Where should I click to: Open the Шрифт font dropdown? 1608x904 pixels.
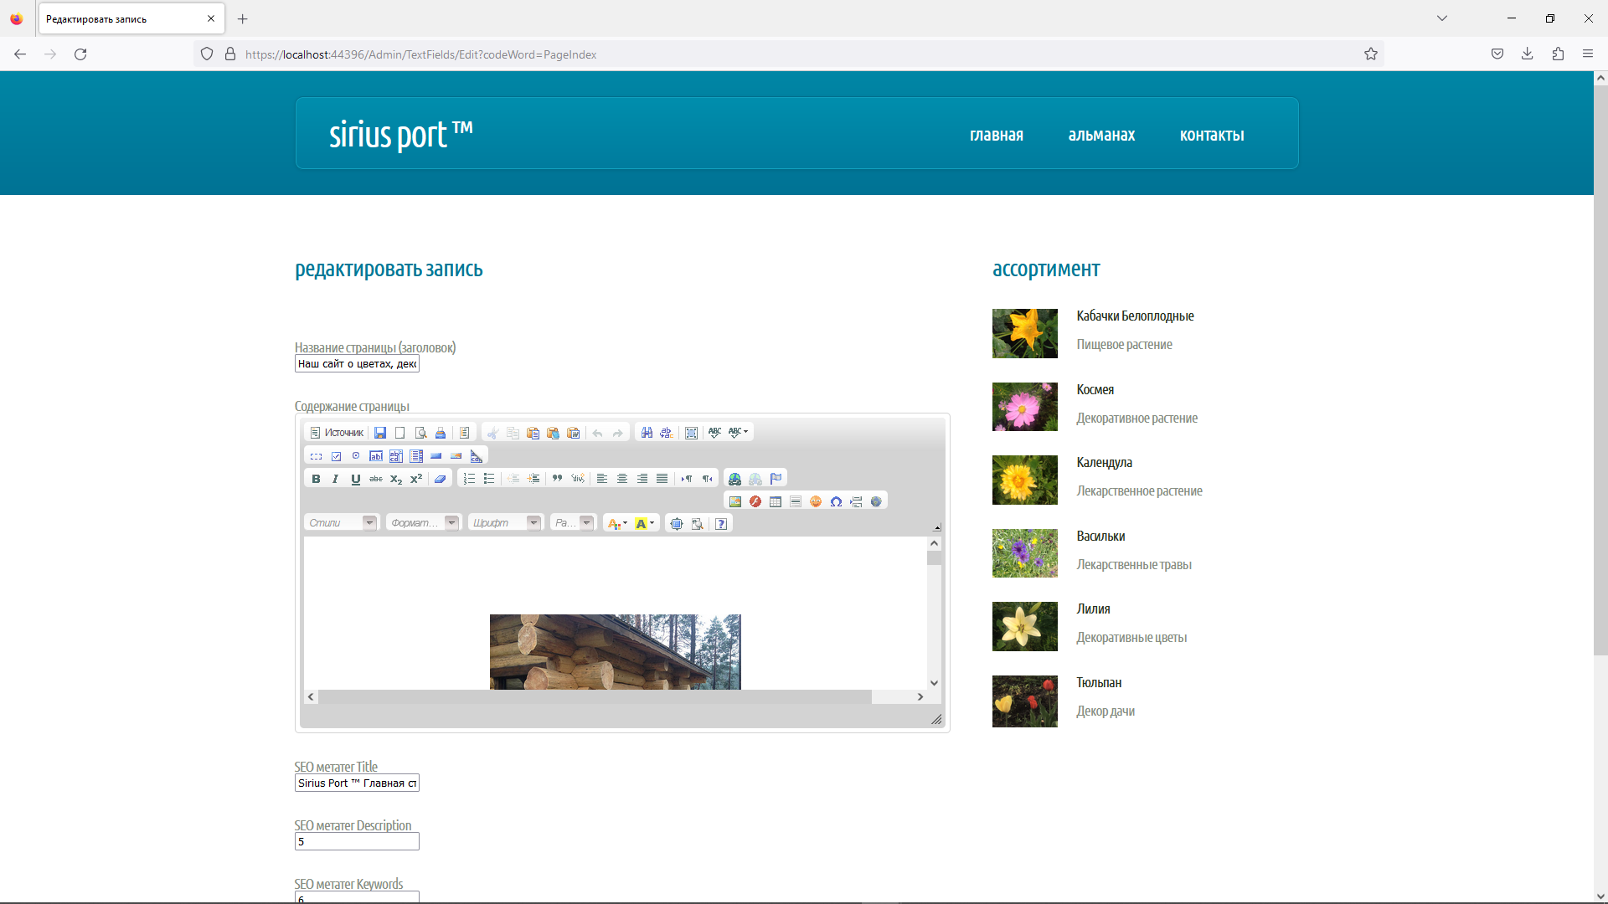[505, 523]
